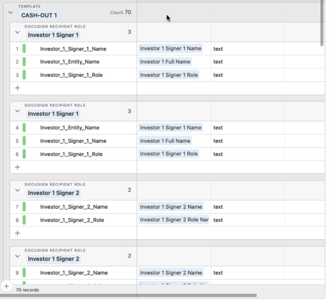The image size is (331, 304).
Task: Click row number 9
Action: [17, 273]
